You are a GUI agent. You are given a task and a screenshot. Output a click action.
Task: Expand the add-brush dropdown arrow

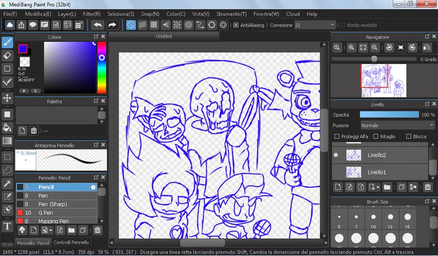pyautogui.click(x=51, y=230)
